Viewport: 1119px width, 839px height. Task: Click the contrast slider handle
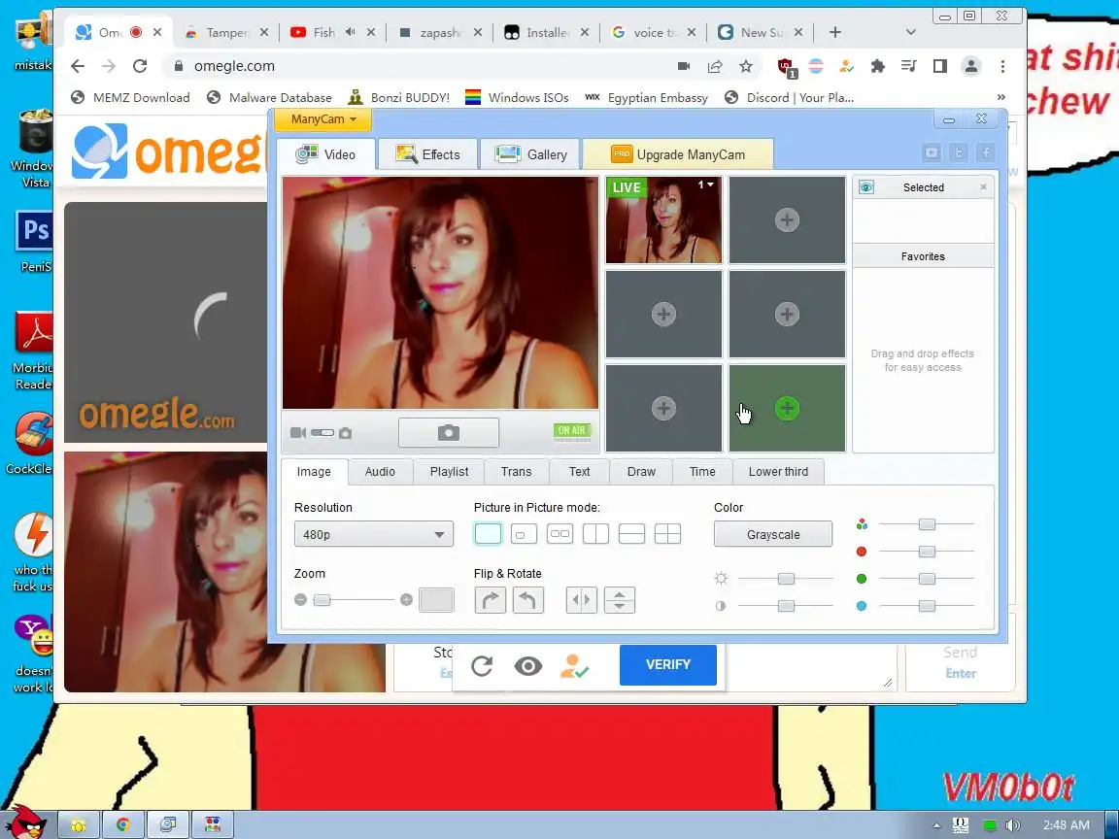[786, 606]
